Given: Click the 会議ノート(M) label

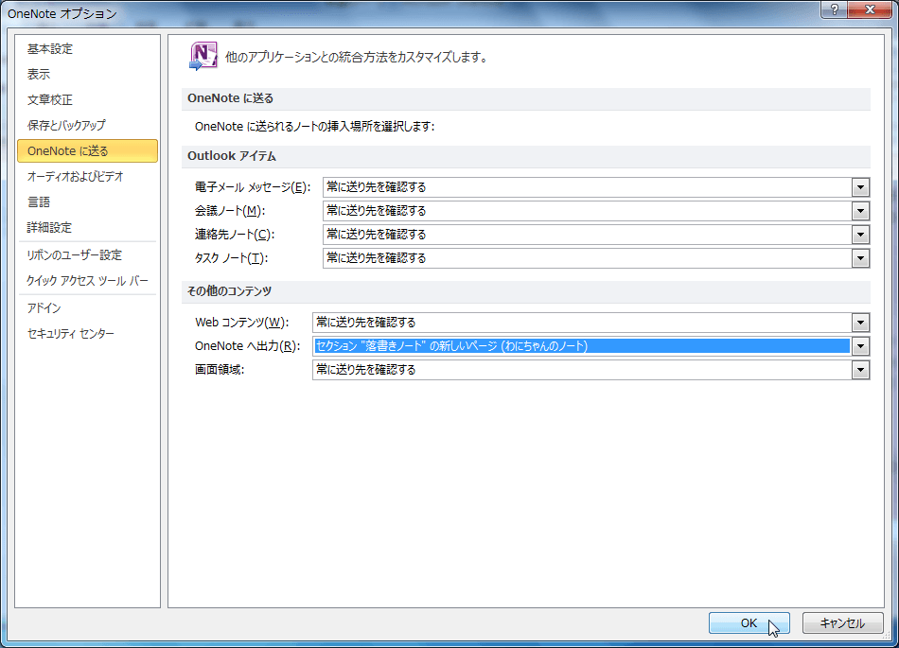Looking at the screenshot, I should click(230, 211).
